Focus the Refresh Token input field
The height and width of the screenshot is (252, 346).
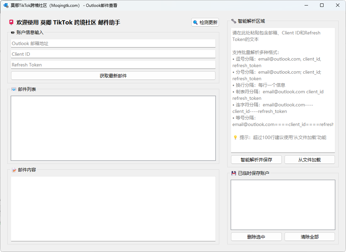113,65
